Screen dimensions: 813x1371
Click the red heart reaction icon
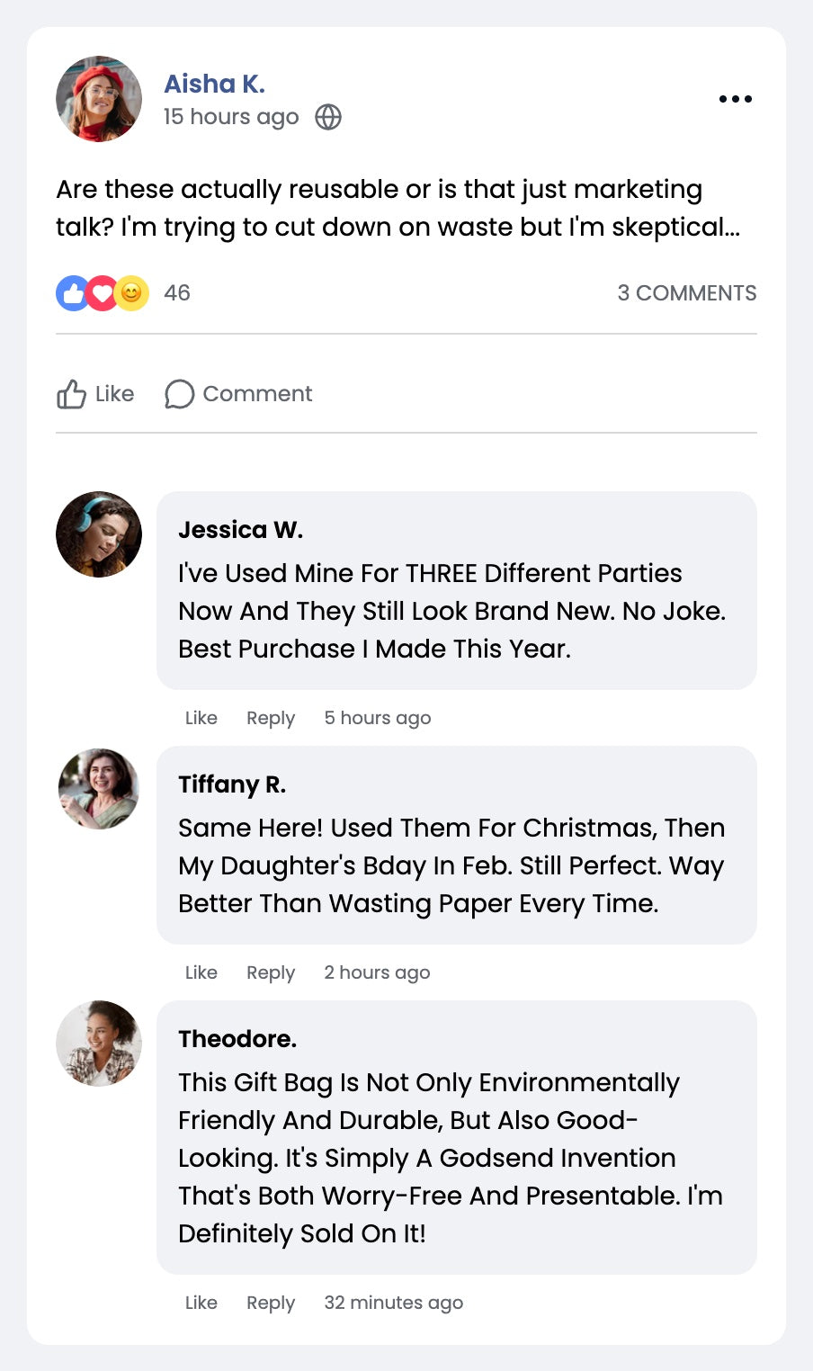coord(102,293)
